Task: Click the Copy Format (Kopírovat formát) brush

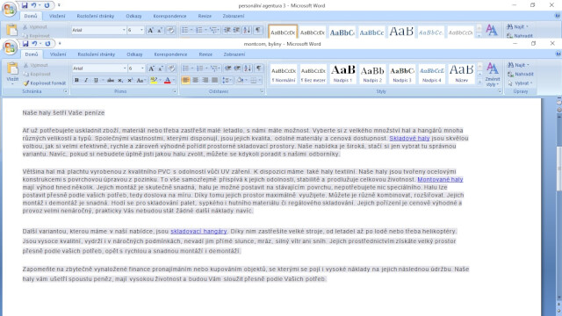Action: pyautogui.click(x=45, y=83)
